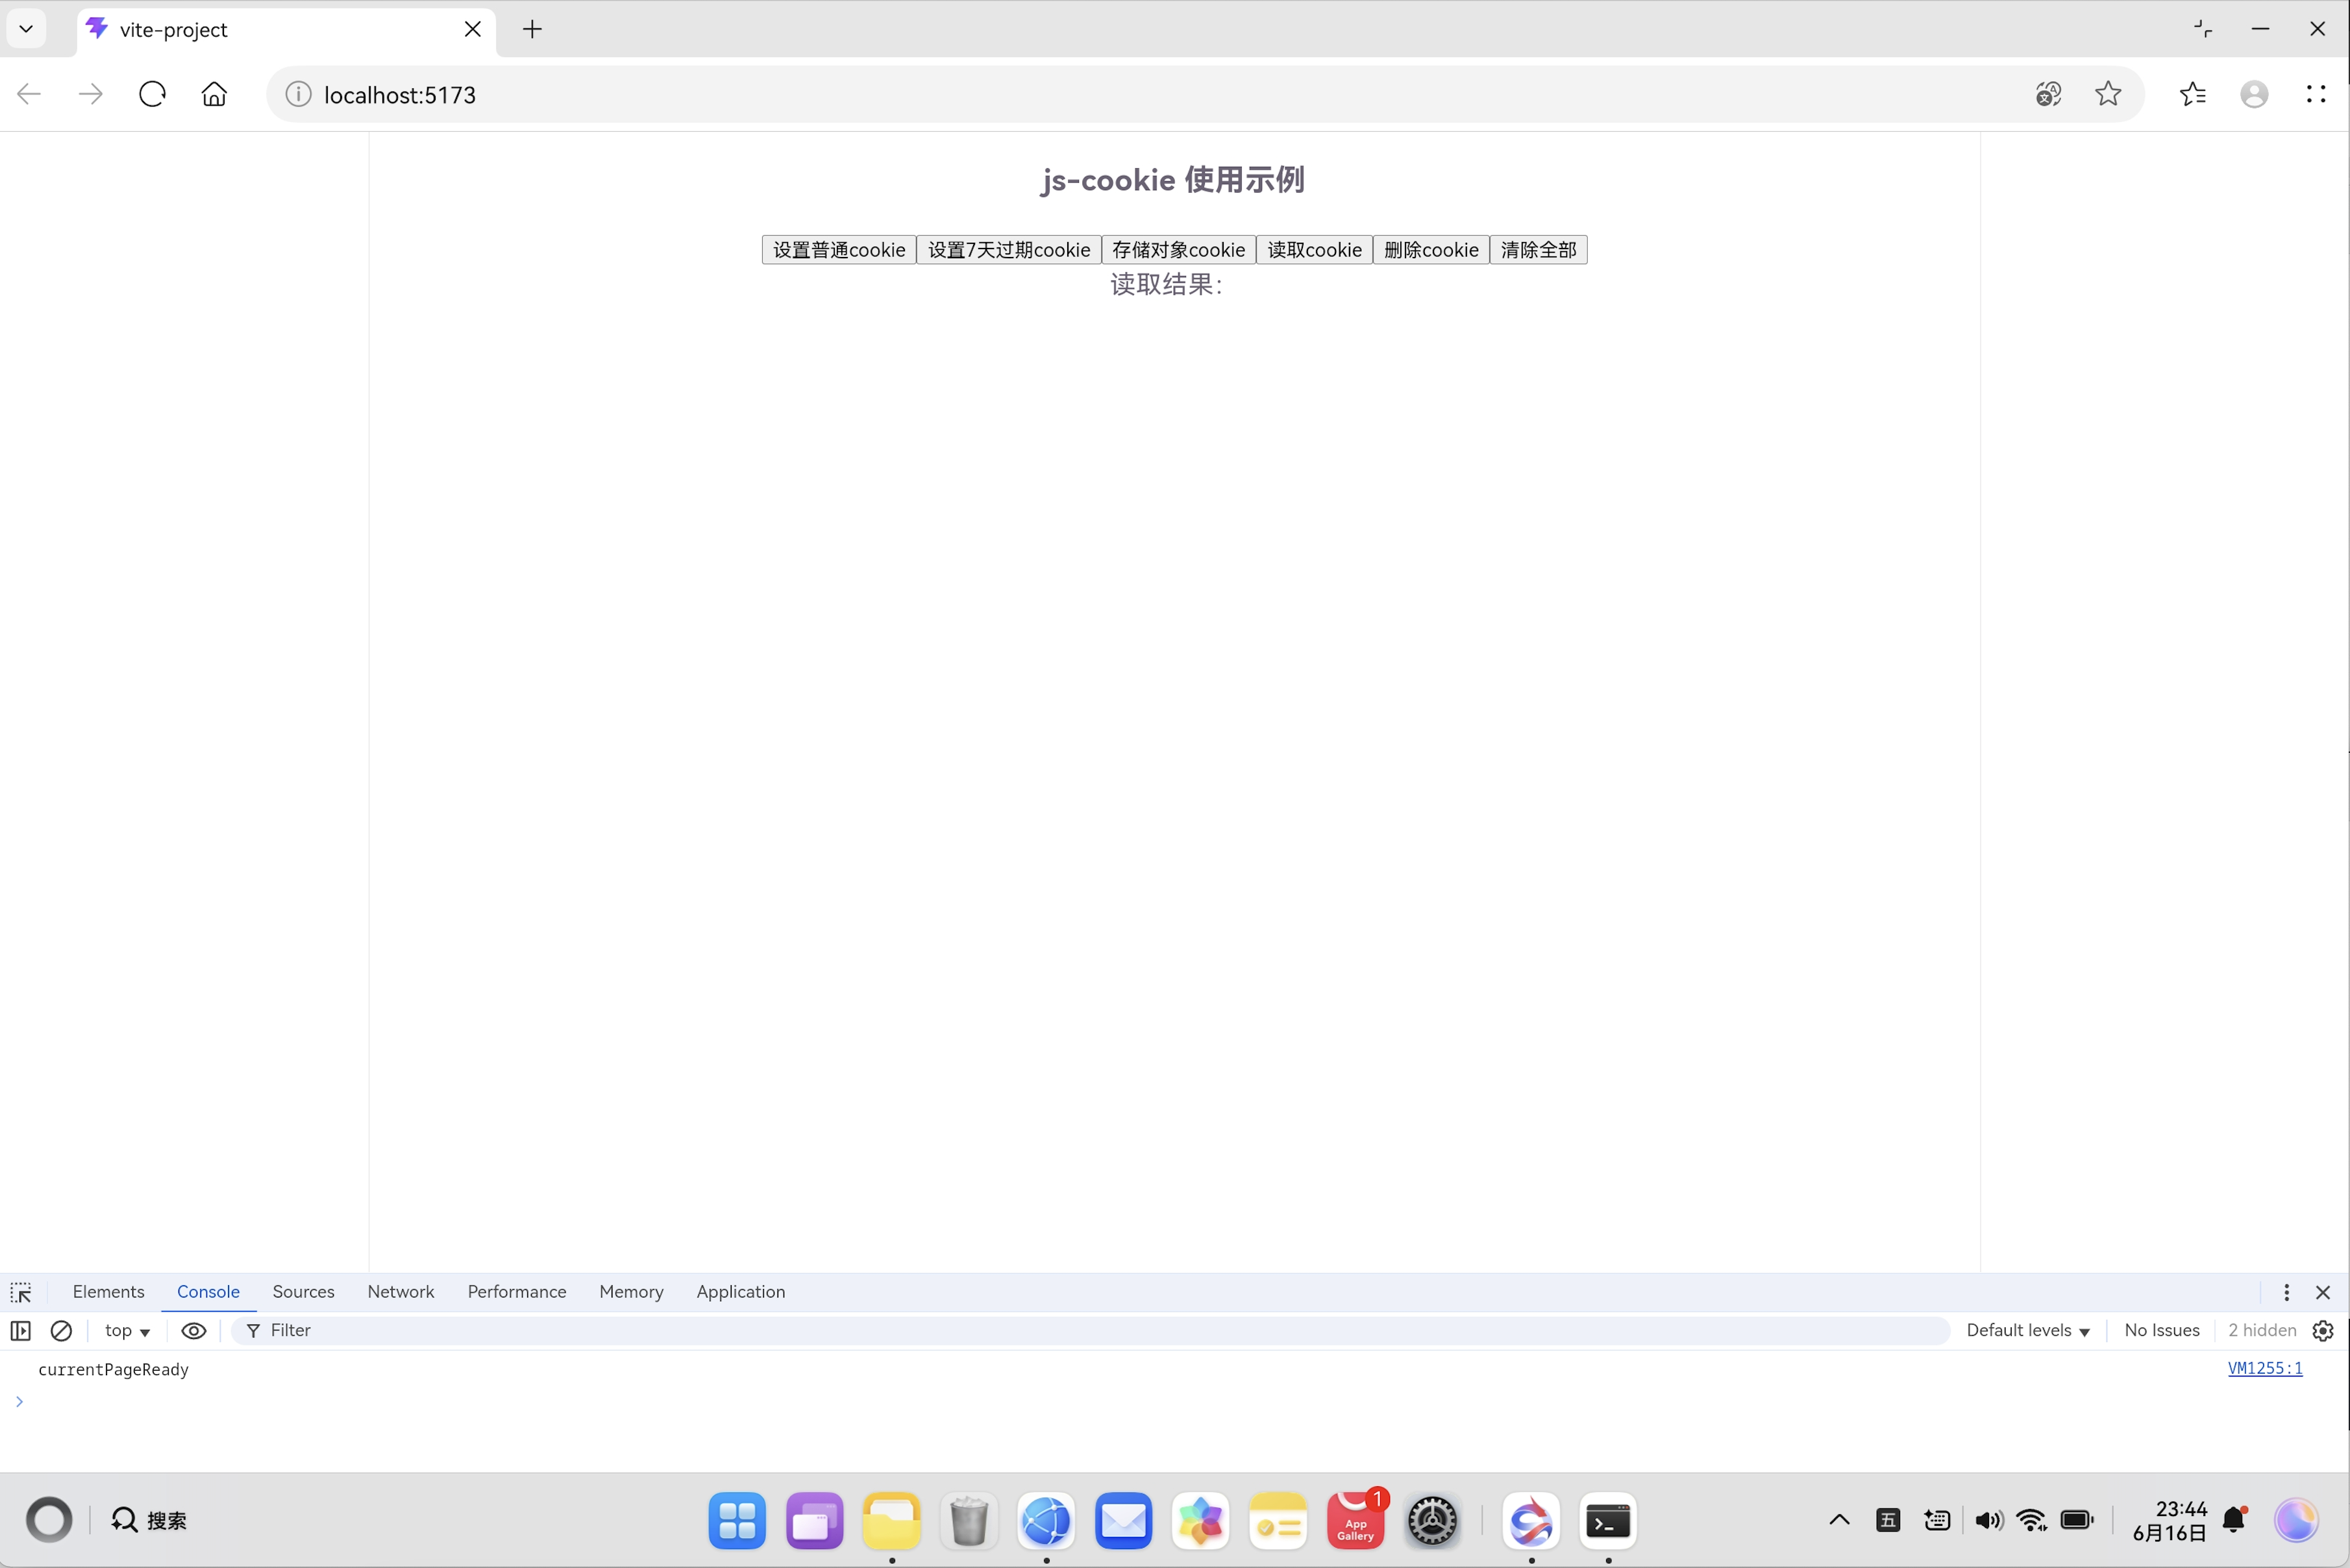This screenshot has height=1568, width=2350.
Task: Click the 读取cookie button
Action: click(1314, 250)
